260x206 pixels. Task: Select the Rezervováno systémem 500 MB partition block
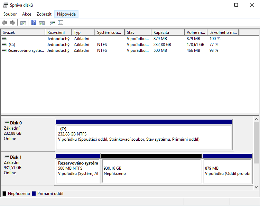tap(78, 169)
